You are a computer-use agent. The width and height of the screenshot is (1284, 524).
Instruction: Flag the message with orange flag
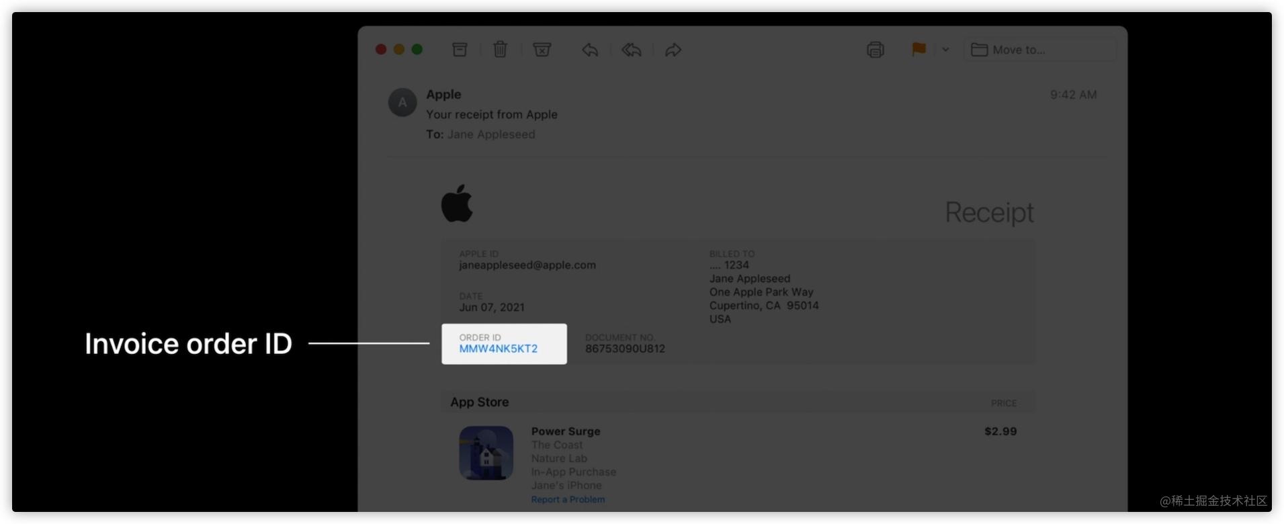coord(918,49)
